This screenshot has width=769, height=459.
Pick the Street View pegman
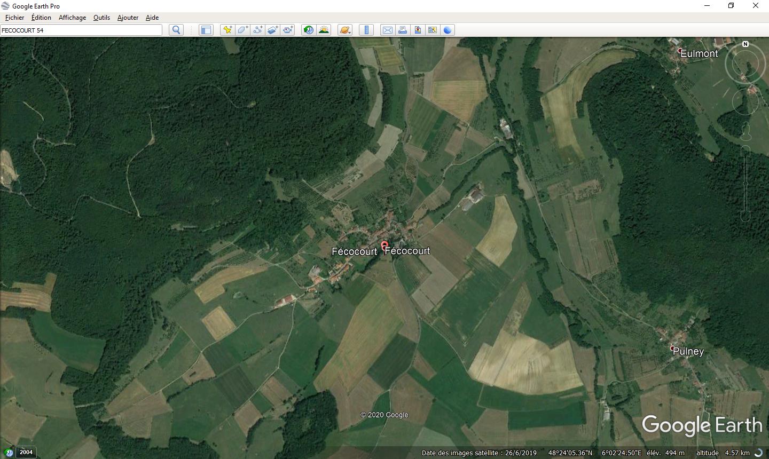[x=746, y=130]
